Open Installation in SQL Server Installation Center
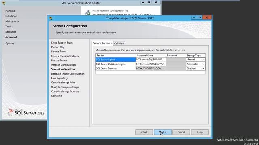The width and height of the screenshot is (259, 145). point(11,16)
